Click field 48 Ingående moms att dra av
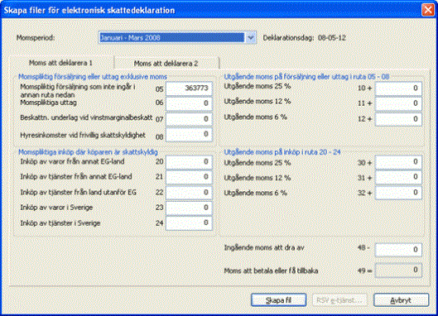 tap(398, 250)
